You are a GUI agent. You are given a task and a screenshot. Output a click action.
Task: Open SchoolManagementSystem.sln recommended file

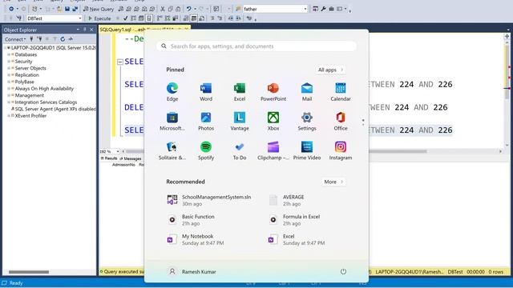click(x=209, y=200)
